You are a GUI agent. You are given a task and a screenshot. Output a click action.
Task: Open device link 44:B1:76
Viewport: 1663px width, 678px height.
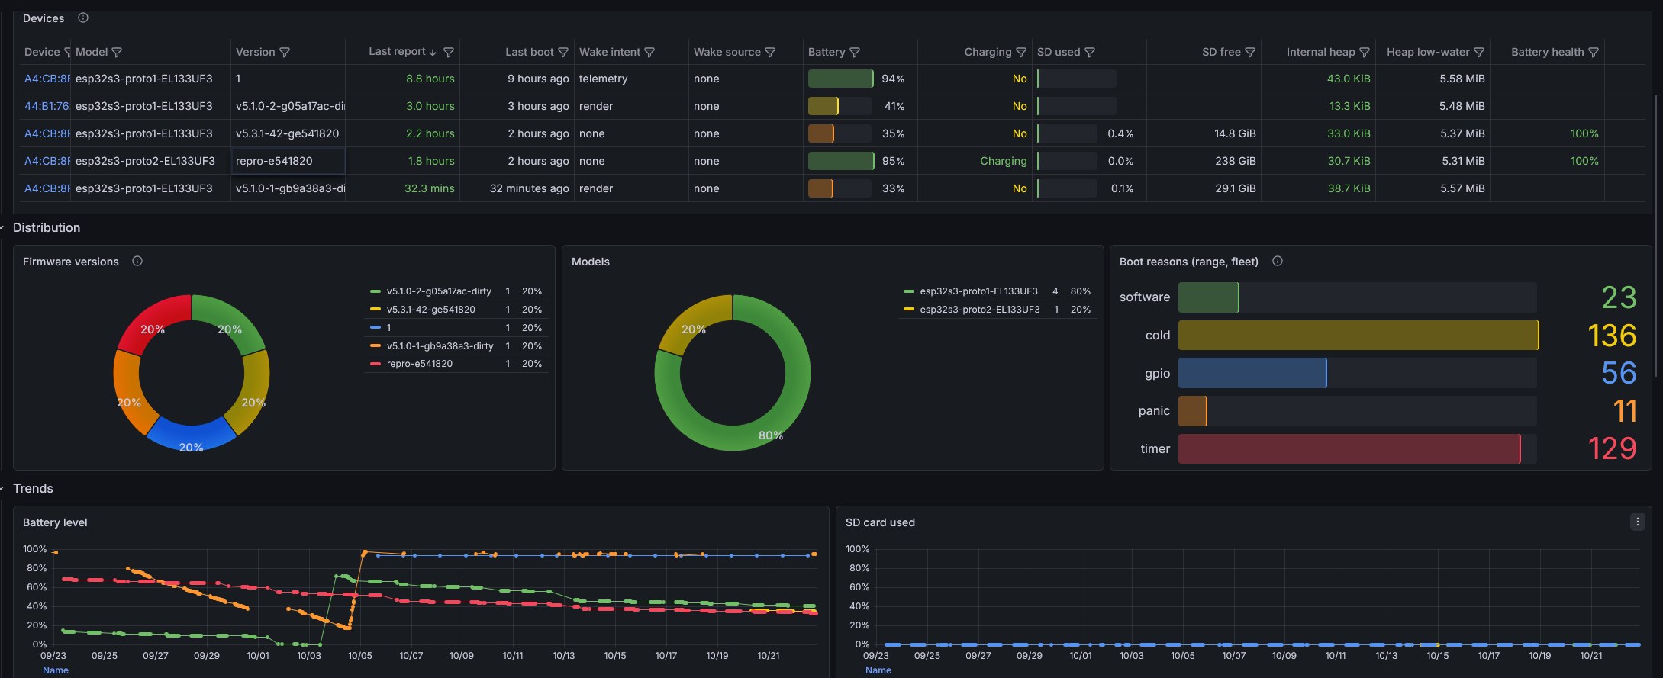coord(47,106)
